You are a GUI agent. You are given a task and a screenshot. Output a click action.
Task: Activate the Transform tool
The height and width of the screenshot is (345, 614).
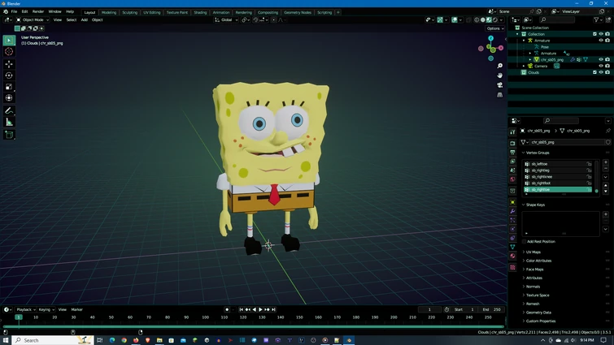coord(9,98)
